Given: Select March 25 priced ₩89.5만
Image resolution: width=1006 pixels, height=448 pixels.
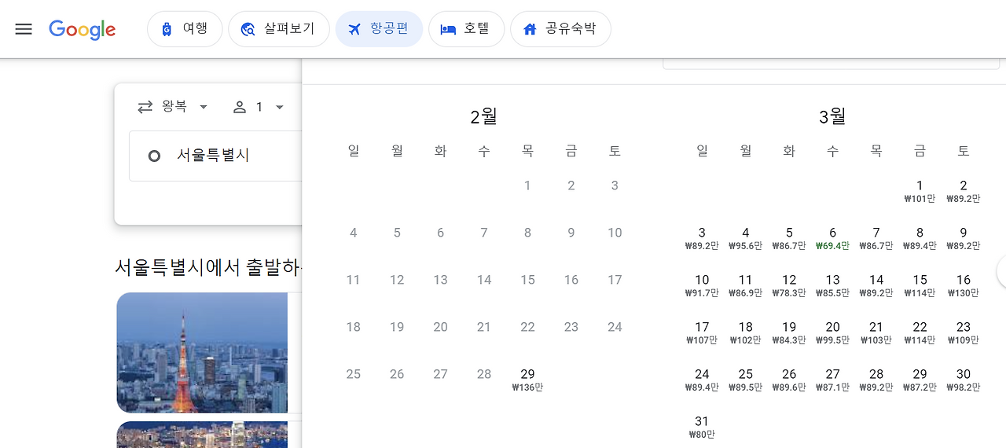Looking at the screenshot, I should [745, 380].
